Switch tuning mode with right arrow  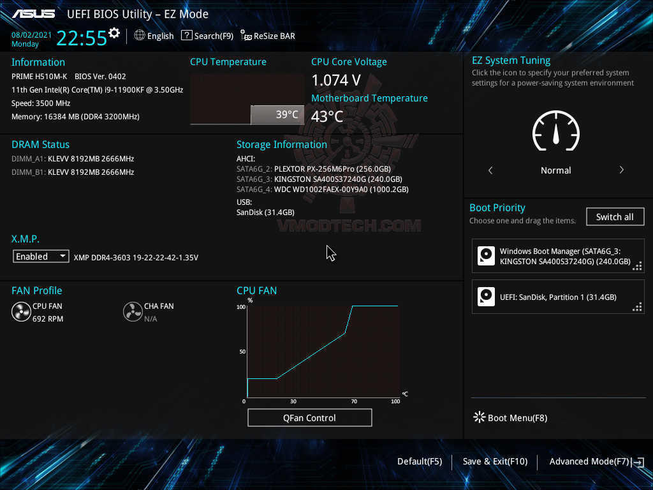coord(621,170)
